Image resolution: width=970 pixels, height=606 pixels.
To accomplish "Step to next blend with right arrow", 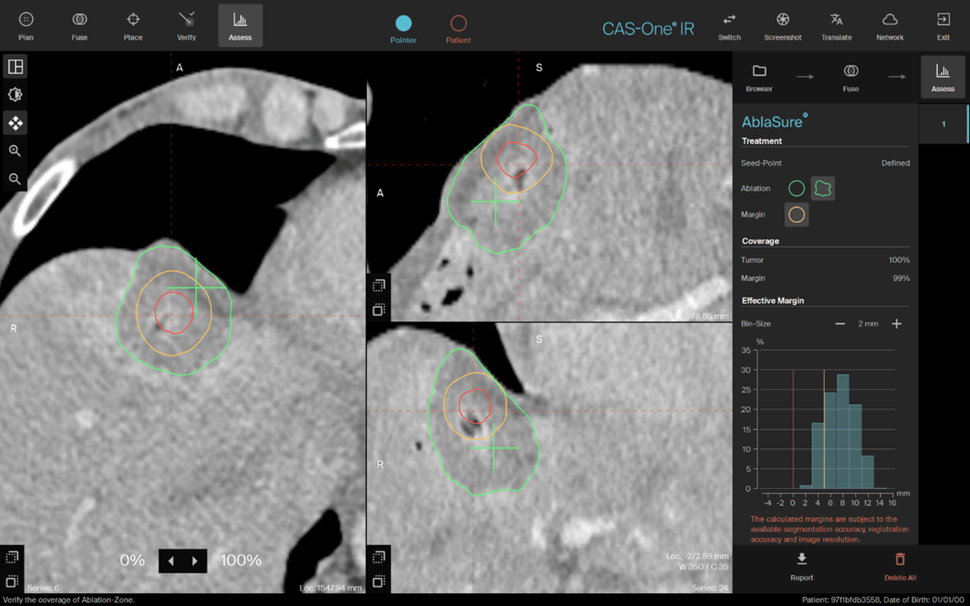I will (x=195, y=561).
